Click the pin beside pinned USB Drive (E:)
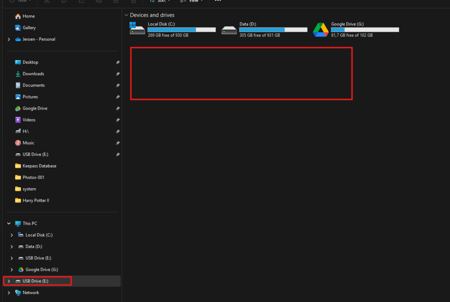 point(117,154)
